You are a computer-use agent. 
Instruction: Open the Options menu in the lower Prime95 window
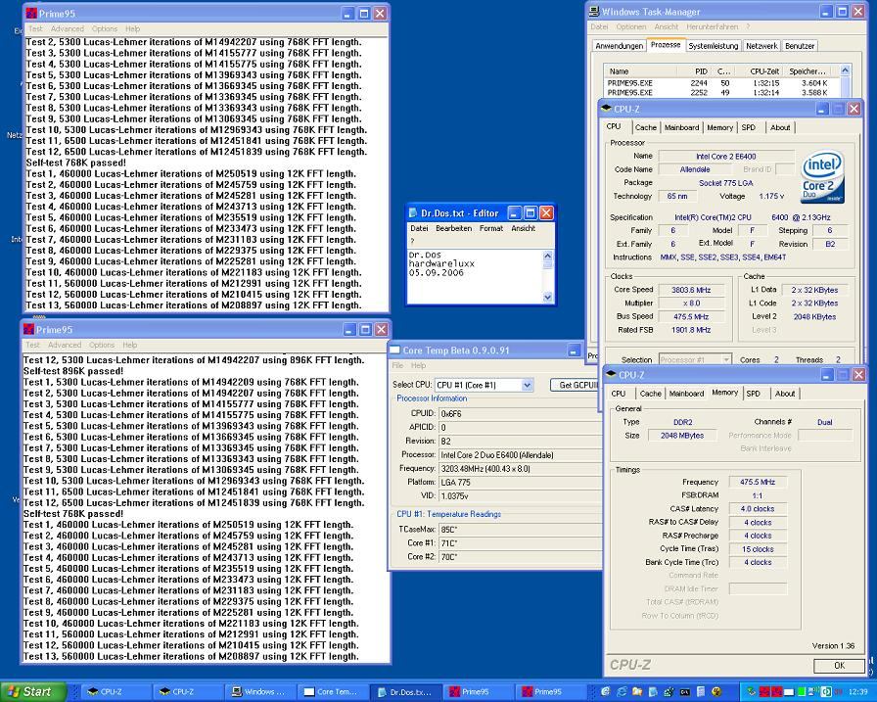pos(101,346)
